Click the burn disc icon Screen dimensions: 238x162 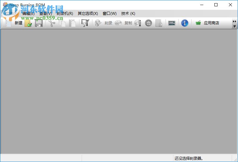click(x=98, y=23)
